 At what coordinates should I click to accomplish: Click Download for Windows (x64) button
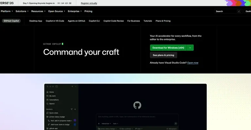coord(168,48)
